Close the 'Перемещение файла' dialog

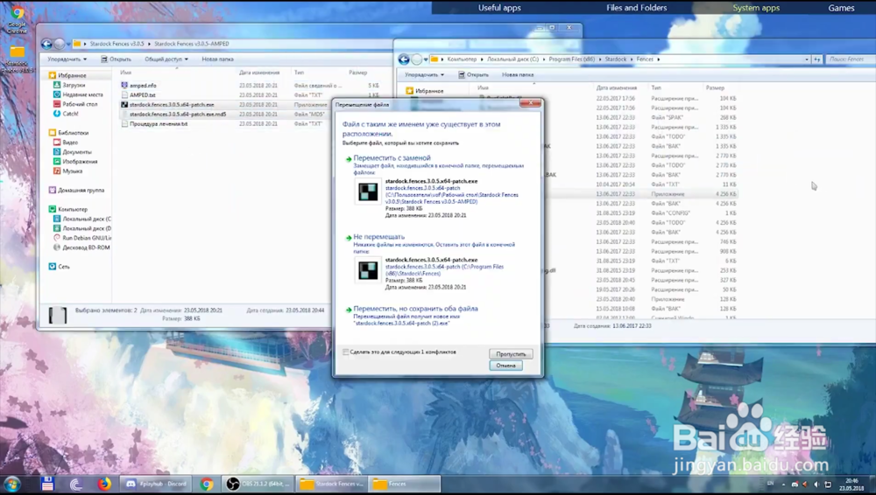click(x=530, y=103)
